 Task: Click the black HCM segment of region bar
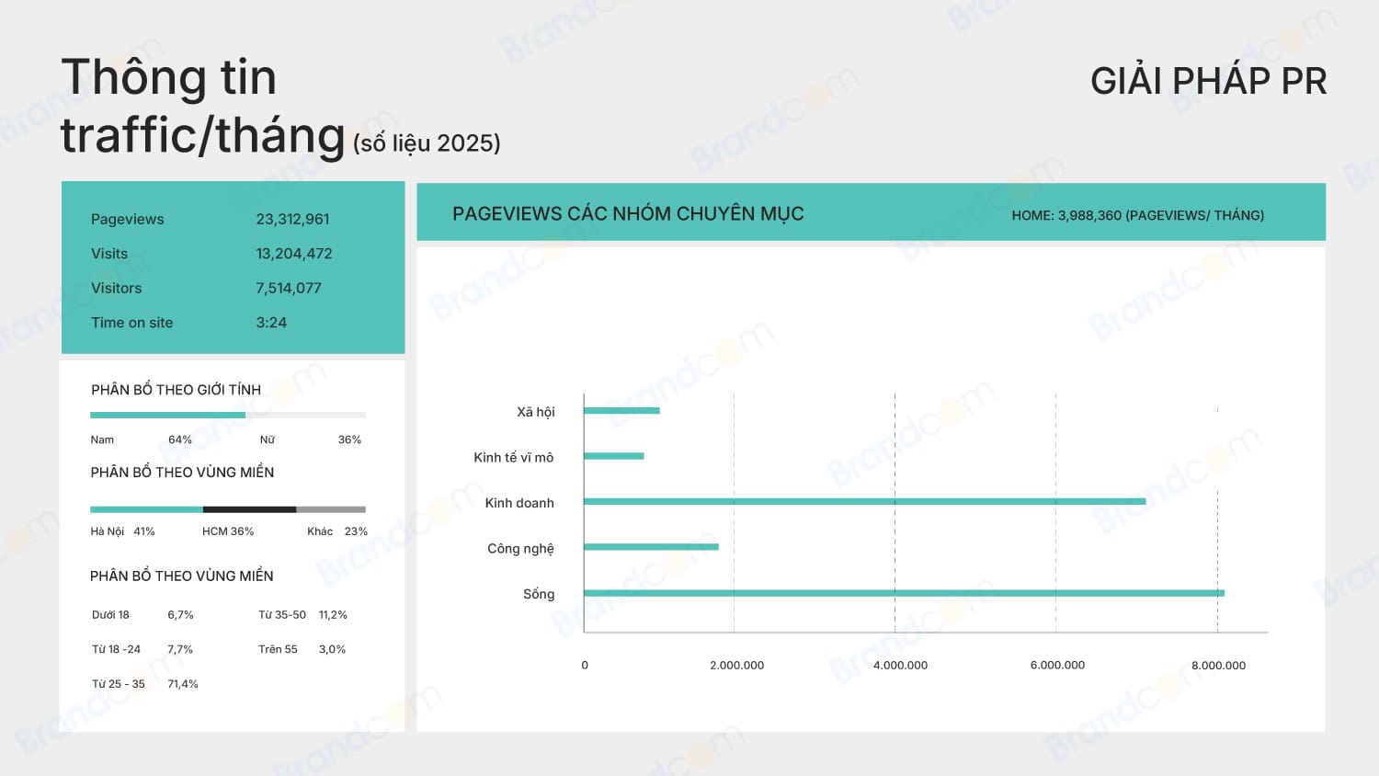pyautogui.click(x=249, y=509)
